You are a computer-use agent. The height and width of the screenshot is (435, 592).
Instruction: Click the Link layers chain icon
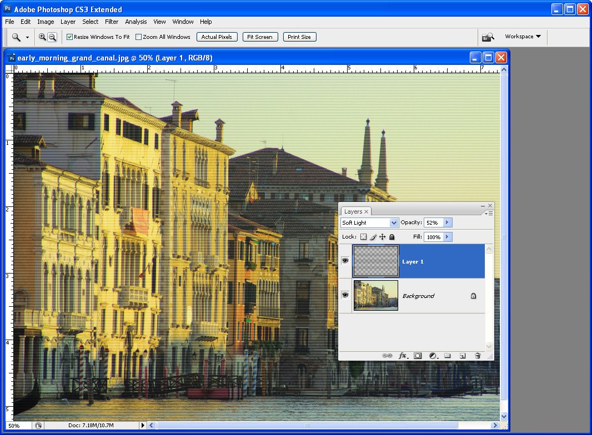tap(387, 356)
